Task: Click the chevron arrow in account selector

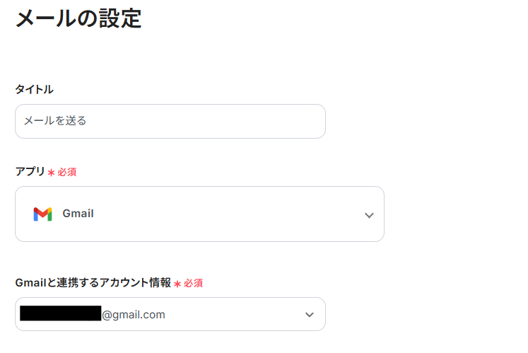Action: (x=310, y=315)
